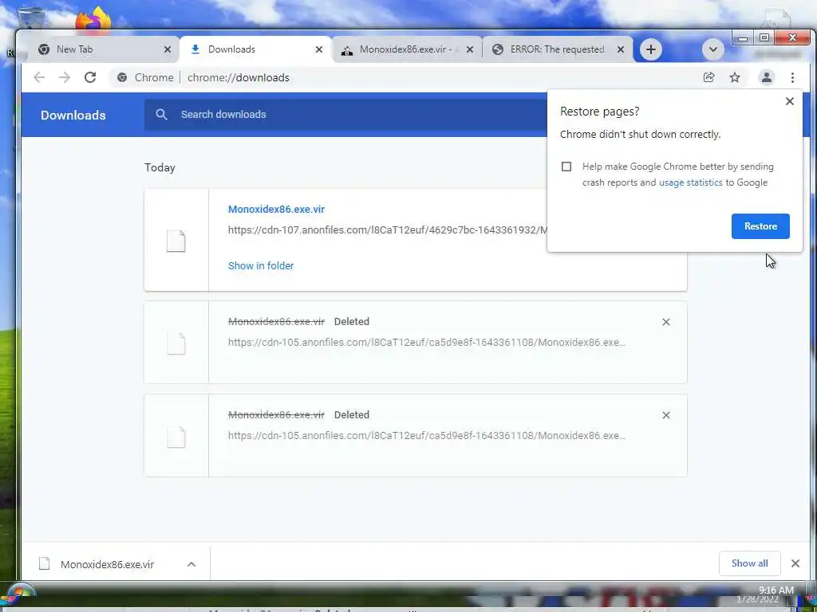Click the taskbar clock 9:16 AM

click(776, 590)
